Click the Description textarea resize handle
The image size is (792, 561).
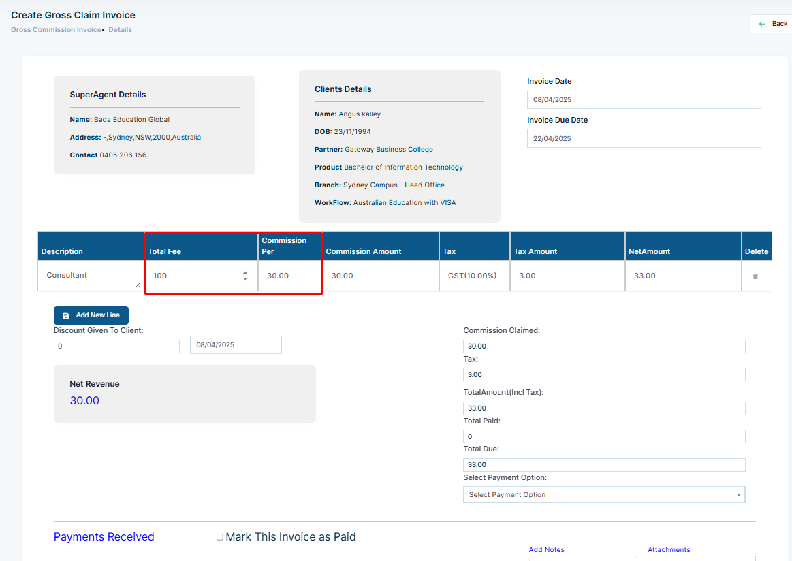click(138, 285)
